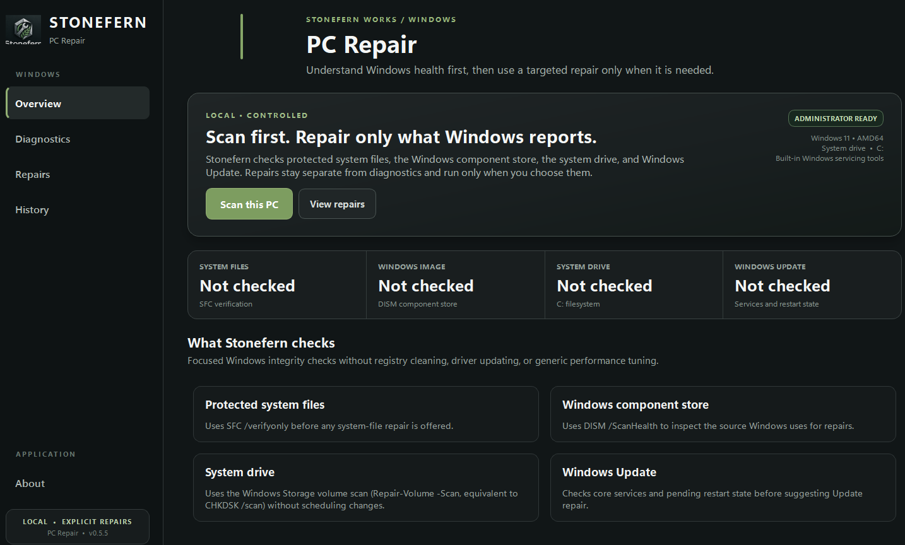This screenshot has height=545, width=905.
Task: Open the About page
Action: [x=78, y=483]
